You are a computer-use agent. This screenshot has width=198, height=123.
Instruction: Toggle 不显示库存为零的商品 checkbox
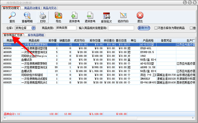[x=156, y=28]
